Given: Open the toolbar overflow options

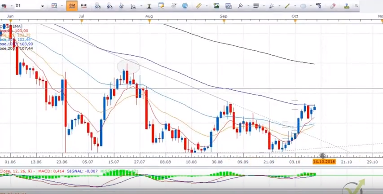Looking at the screenshot, I should (x=357, y=6).
